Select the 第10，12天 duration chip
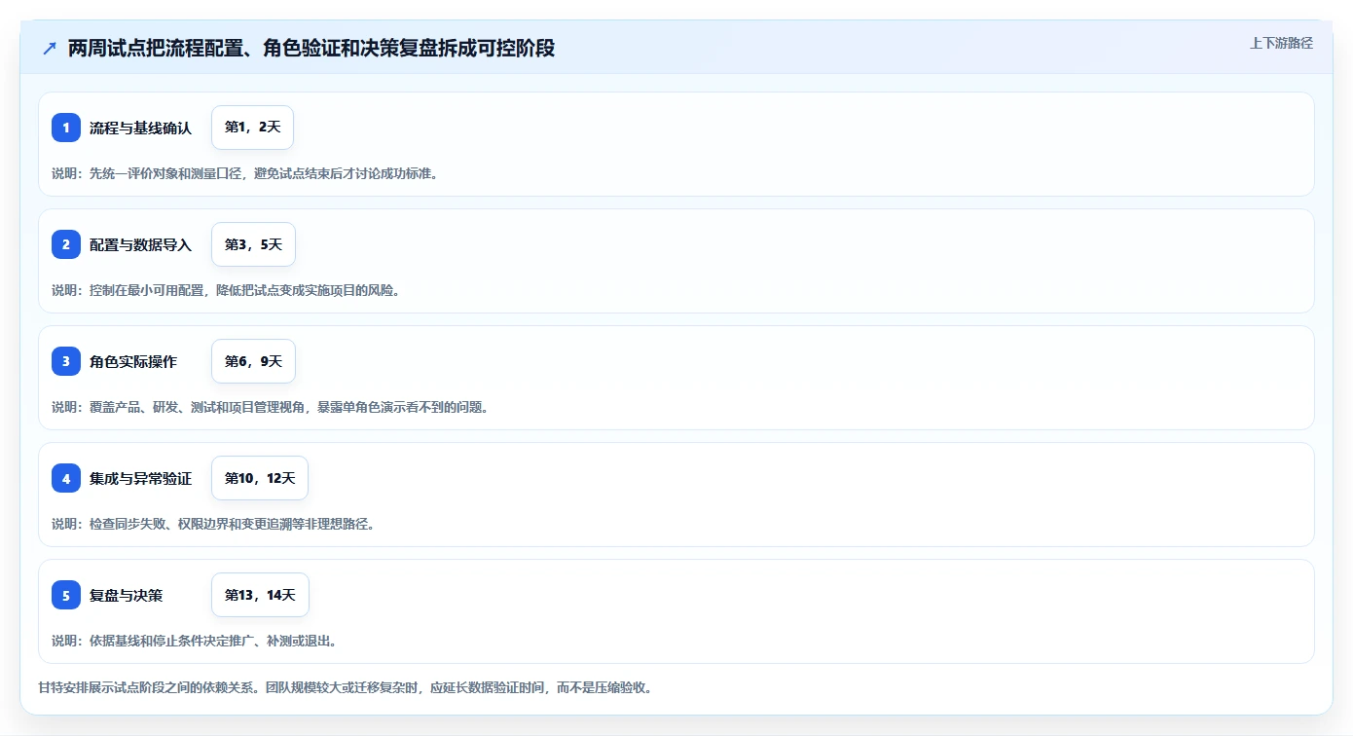This screenshot has width=1353, height=736. coord(260,478)
